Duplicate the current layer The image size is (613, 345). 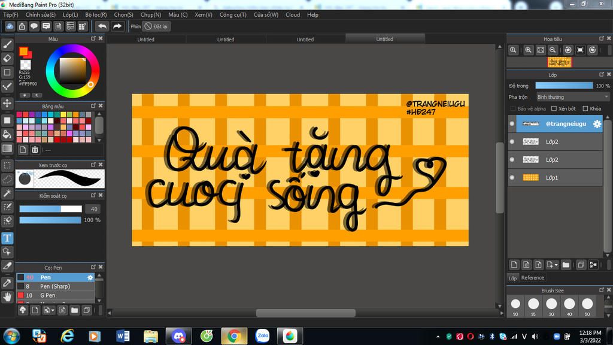(581, 265)
